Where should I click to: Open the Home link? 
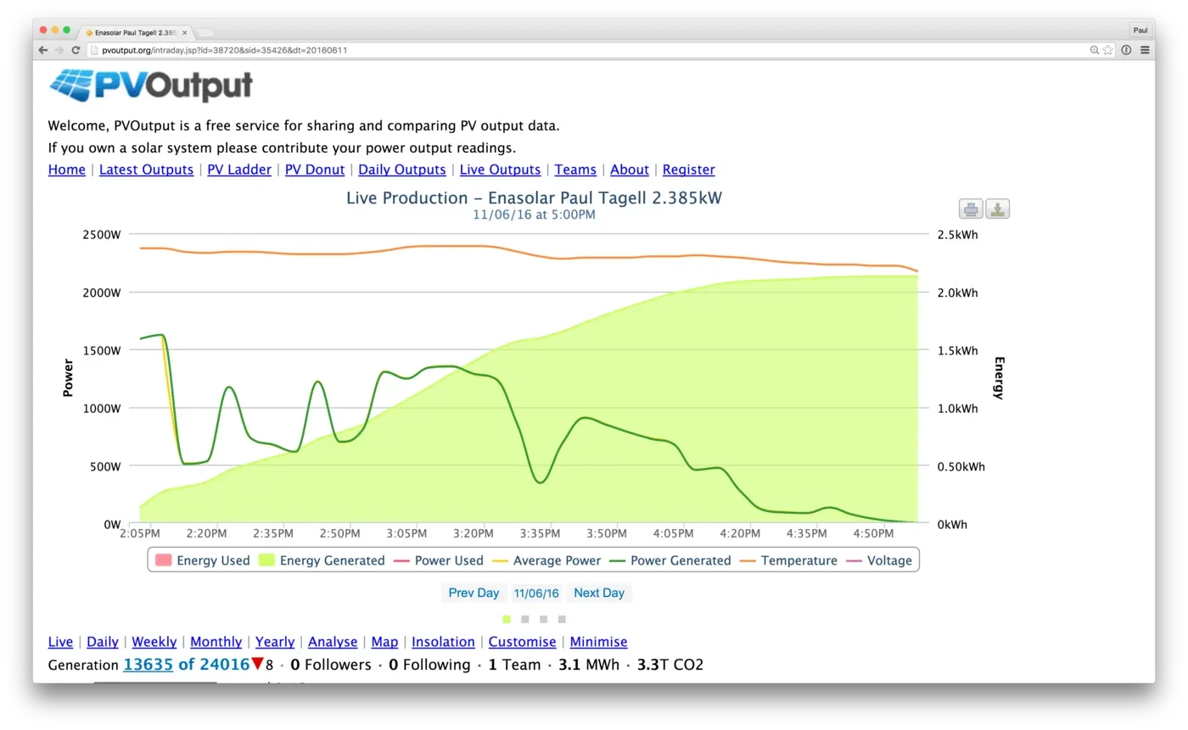[67, 170]
